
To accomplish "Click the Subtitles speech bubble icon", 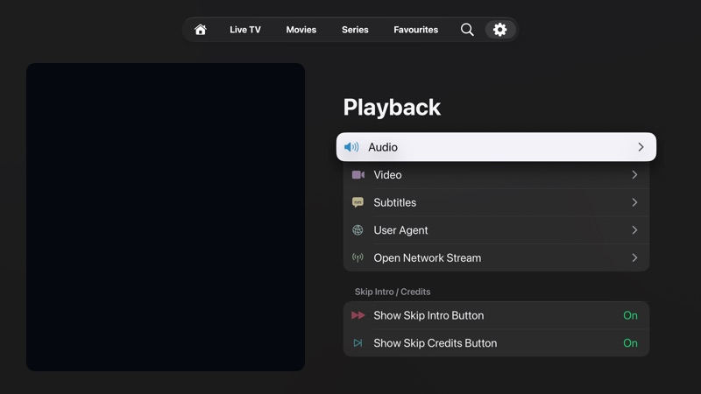I will coord(358,202).
